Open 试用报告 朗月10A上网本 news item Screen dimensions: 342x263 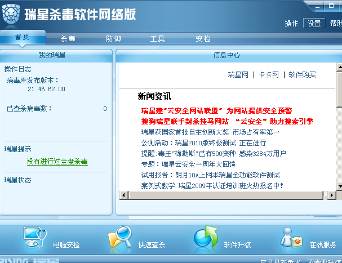[x=210, y=175]
